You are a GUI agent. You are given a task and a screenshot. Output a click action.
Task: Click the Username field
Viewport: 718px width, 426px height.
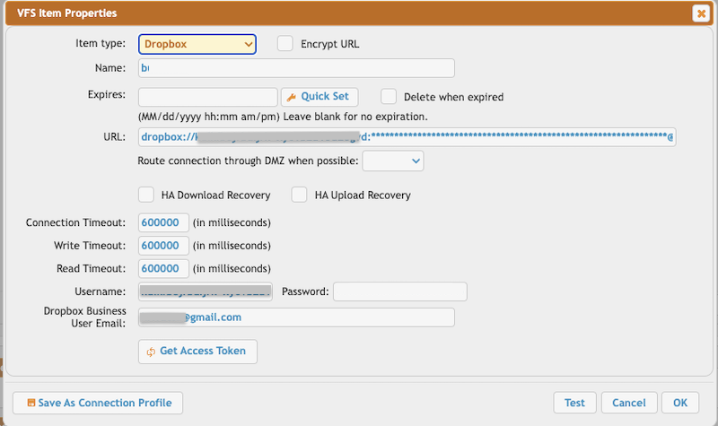(x=206, y=291)
